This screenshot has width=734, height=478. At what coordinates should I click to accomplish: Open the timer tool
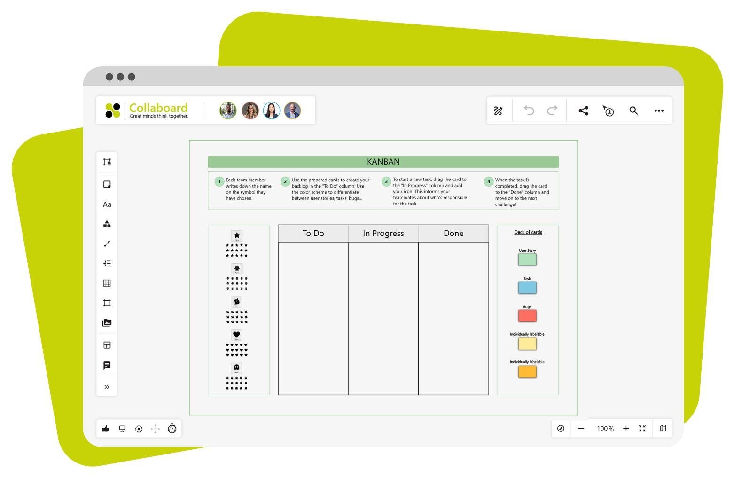tap(172, 428)
